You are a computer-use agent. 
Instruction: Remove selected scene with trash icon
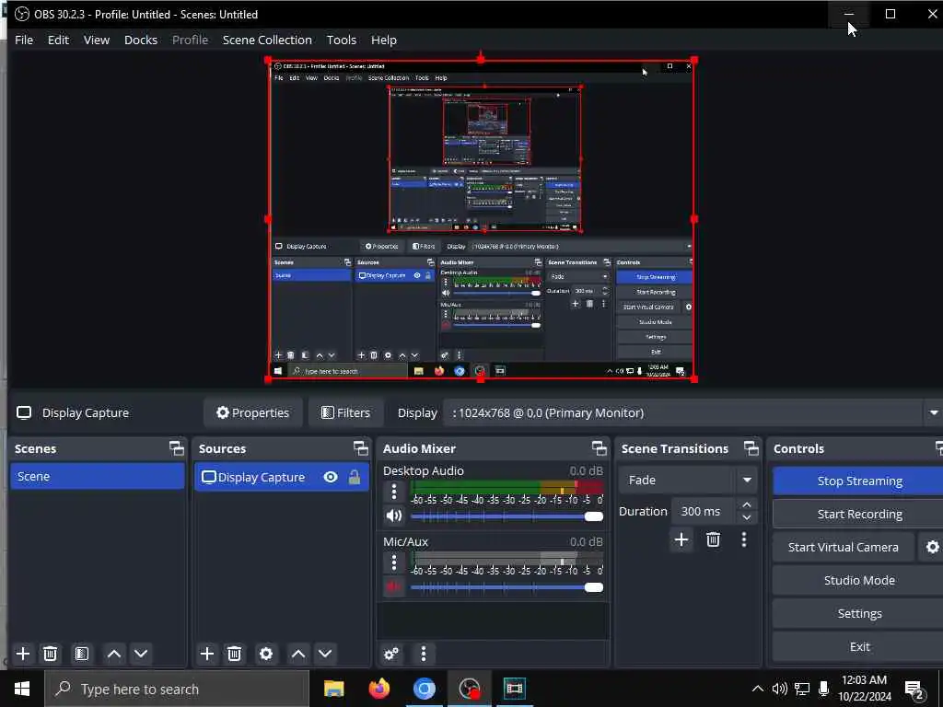coord(51,654)
